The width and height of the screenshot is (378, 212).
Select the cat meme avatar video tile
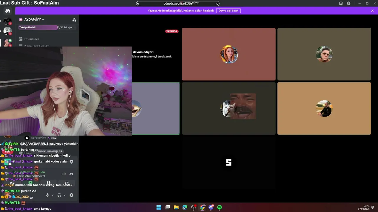pyautogui.click(x=229, y=108)
